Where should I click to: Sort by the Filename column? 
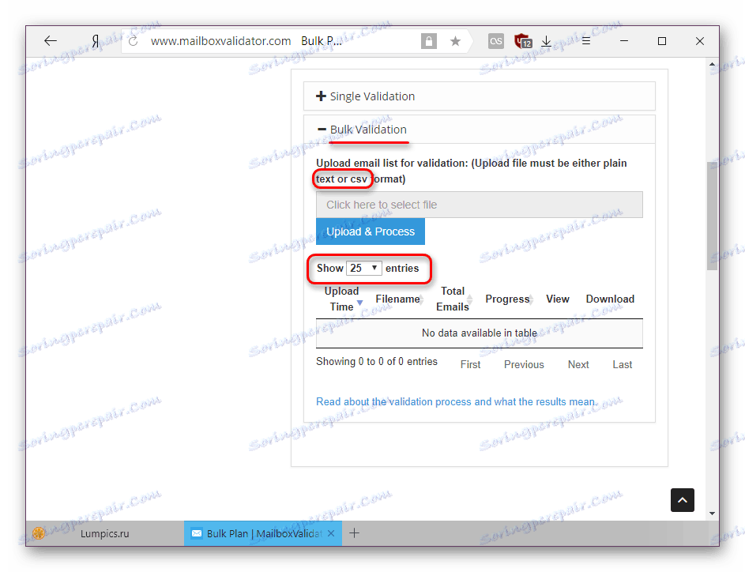[x=399, y=299]
